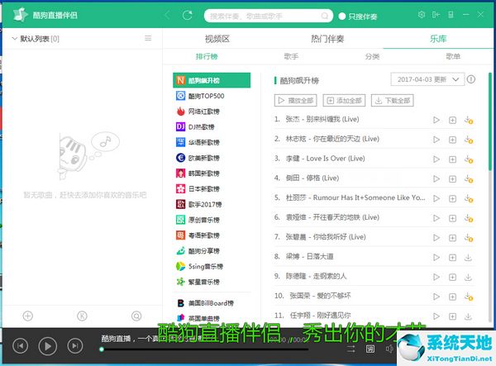The width and height of the screenshot is (496, 366).
Task: Open the 韩国新歌榜 chart
Action: pyautogui.click(x=212, y=173)
